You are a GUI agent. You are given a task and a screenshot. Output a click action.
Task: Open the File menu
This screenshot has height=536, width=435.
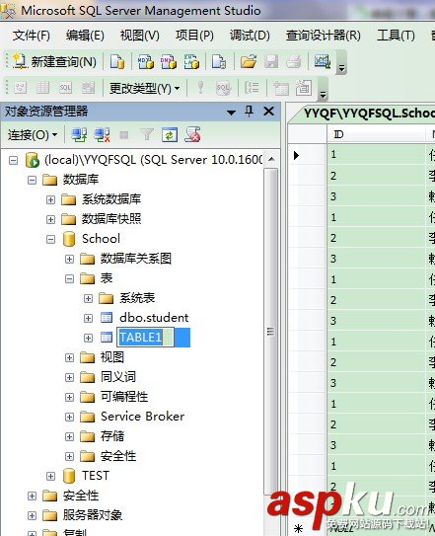pyautogui.click(x=32, y=36)
